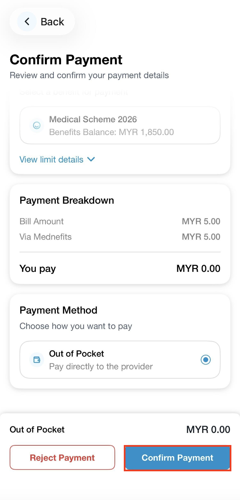Click the smiley icon beside Medical Scheme 2026

37,126
